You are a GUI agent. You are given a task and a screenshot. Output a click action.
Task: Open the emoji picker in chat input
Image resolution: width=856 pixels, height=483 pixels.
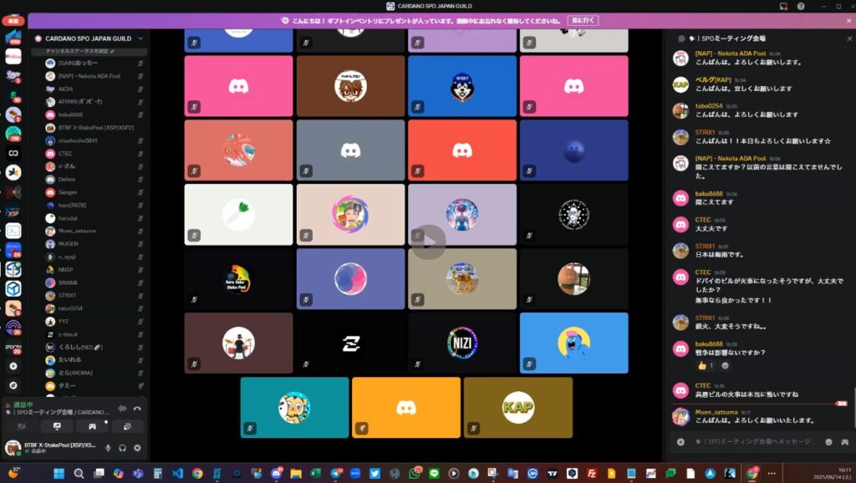coord(828,441)
